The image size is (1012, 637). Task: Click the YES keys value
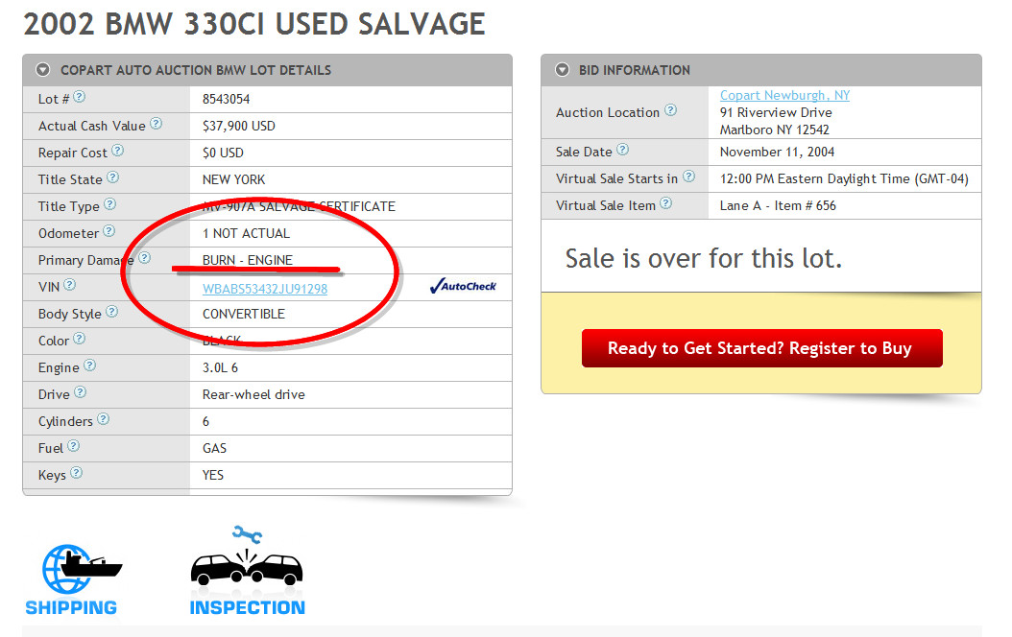tap(213, 475)
